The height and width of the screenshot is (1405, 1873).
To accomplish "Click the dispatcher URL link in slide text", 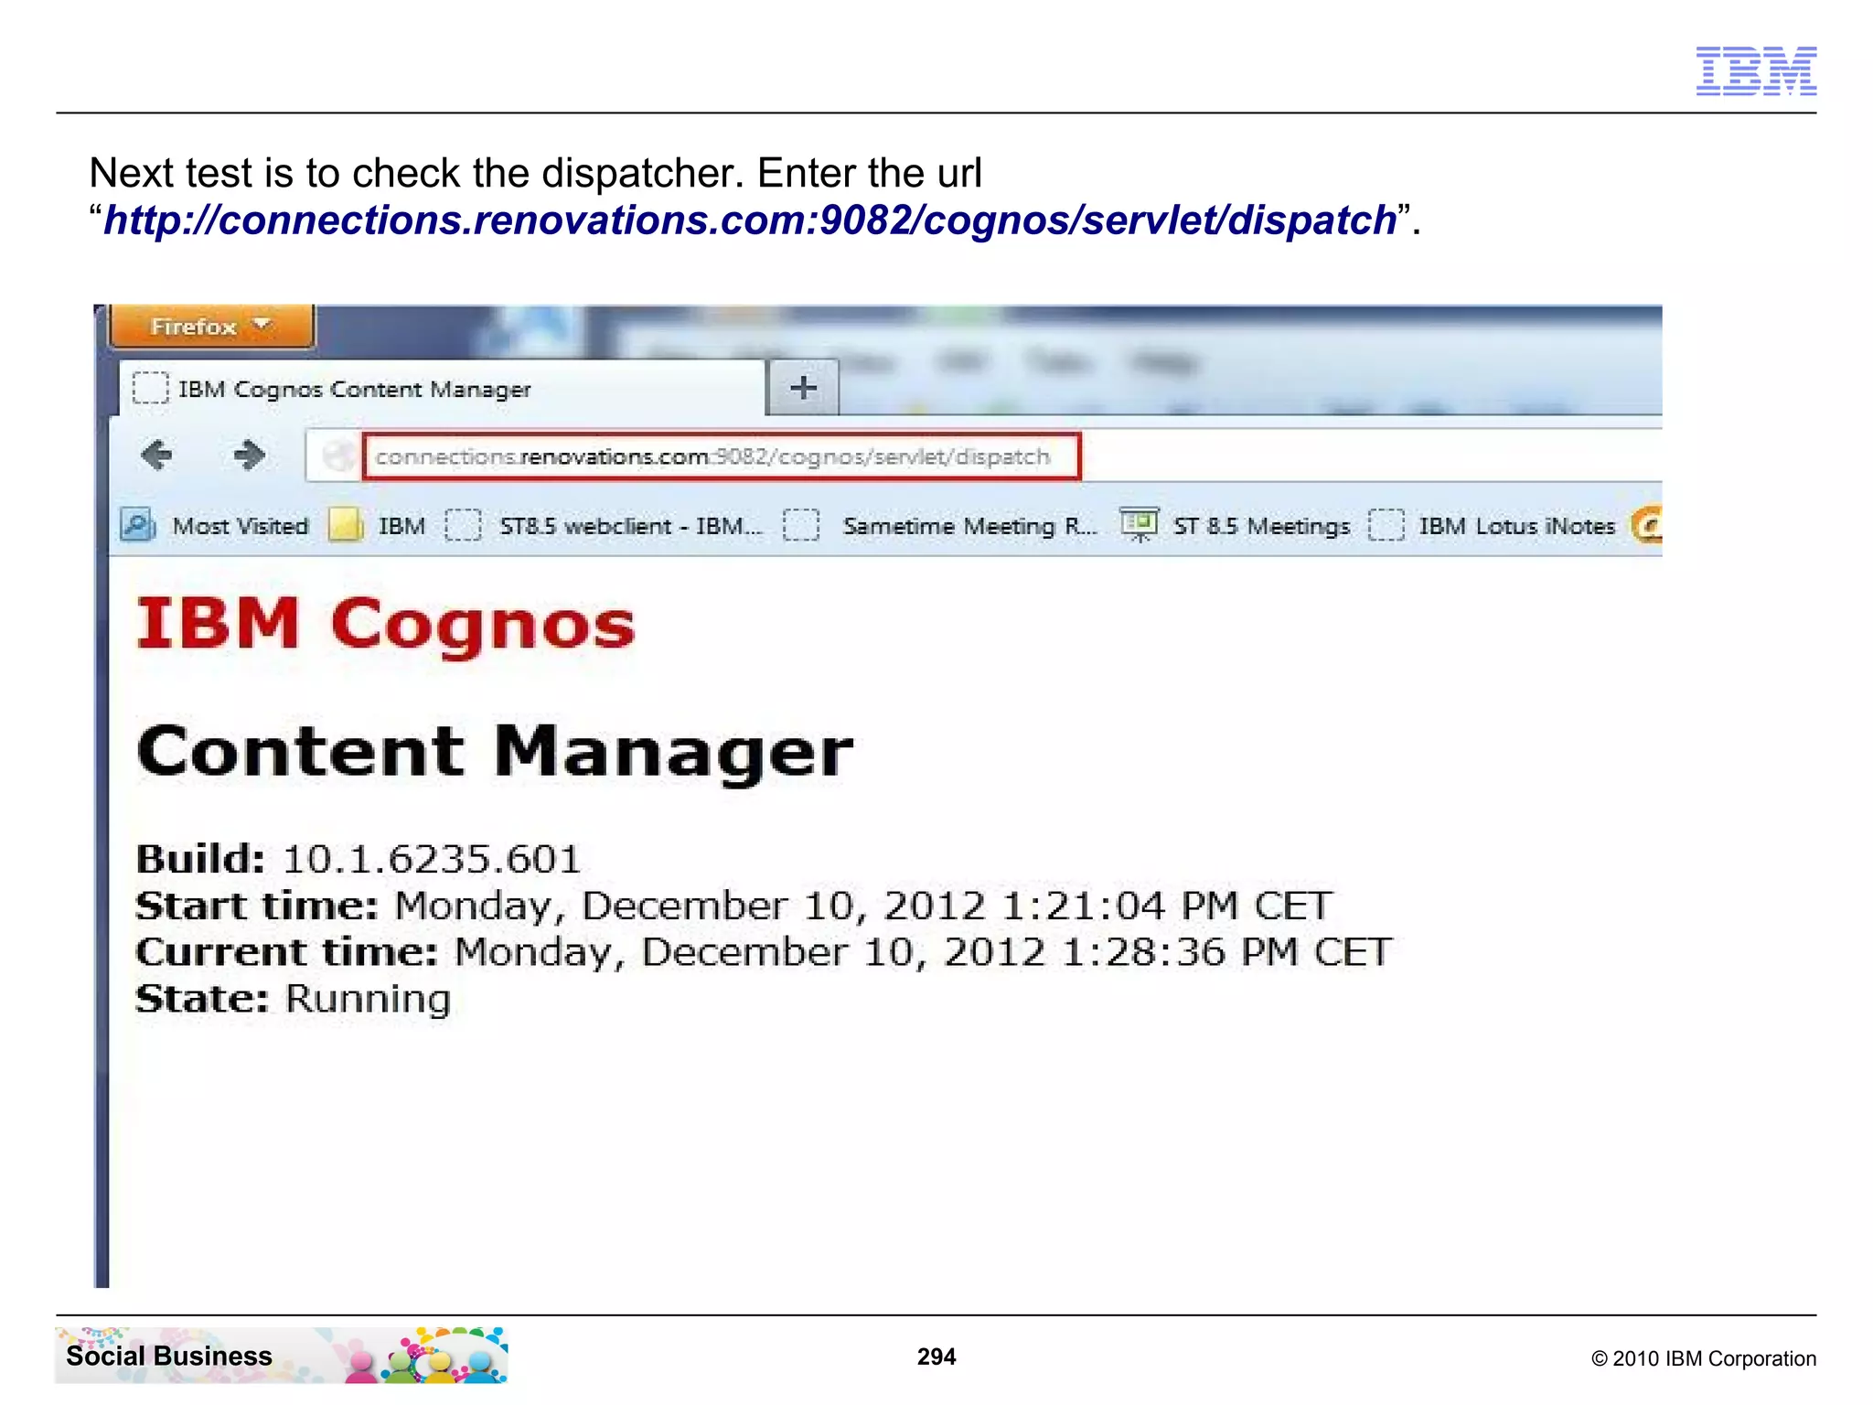I will pos(751,220).
